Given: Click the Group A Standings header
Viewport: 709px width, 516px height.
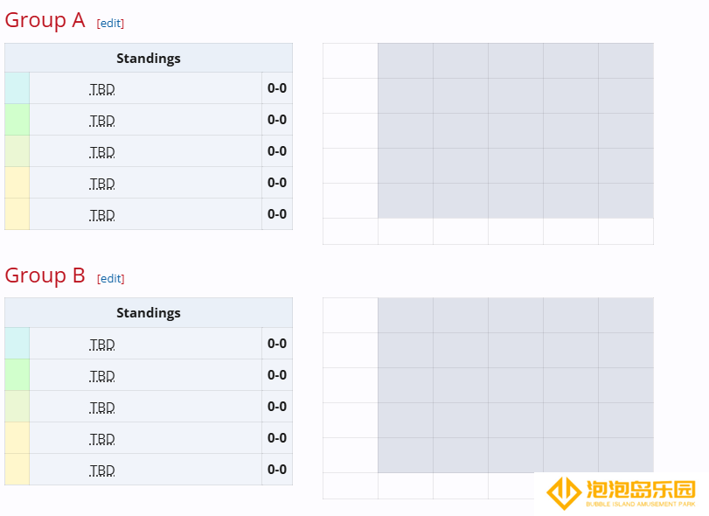Looking at the screenshot, I should coord(149,58).
